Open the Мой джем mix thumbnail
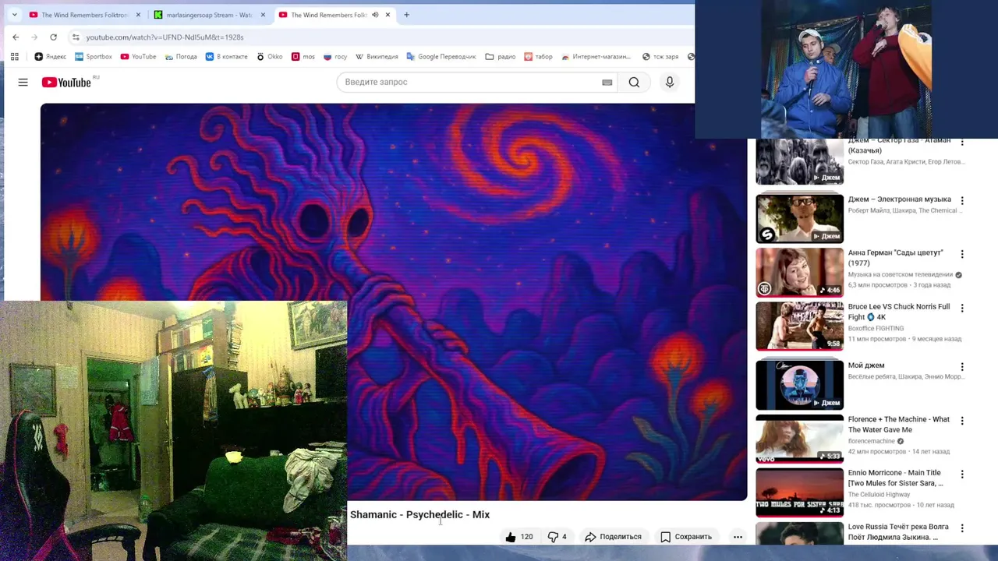This screenshot has height=561, width=998. point(799,385)
